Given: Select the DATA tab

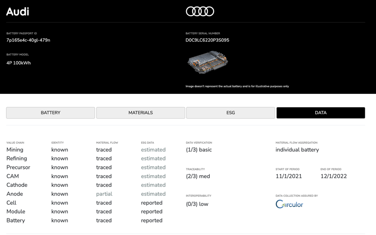Looking at the screenshot, I should 320,113.
